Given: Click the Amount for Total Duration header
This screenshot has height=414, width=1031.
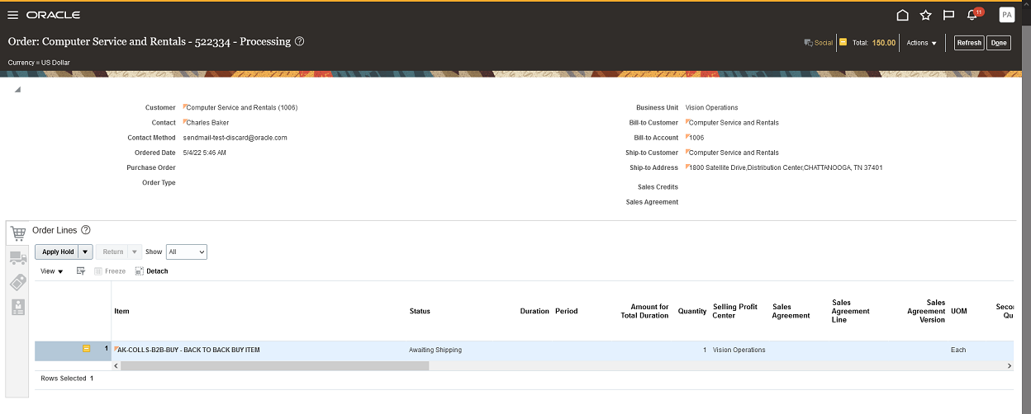Looking at the screenshot, I should tap(644, 311).
